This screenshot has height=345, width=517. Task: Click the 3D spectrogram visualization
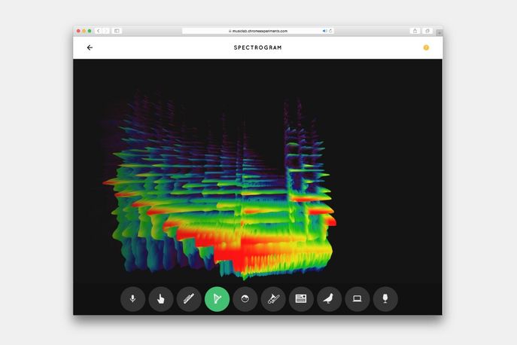coord(226,188)
